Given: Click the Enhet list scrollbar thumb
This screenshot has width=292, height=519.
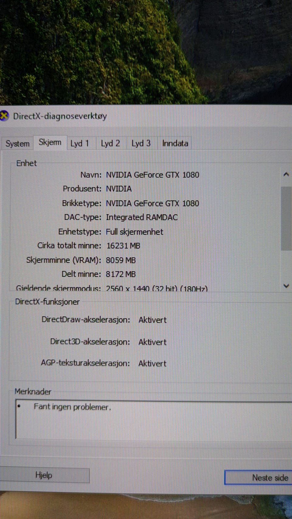Looking at the screenshot, I should (x=286, y=218).
